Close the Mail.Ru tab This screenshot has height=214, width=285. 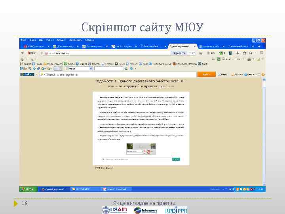tap(136, 46)
